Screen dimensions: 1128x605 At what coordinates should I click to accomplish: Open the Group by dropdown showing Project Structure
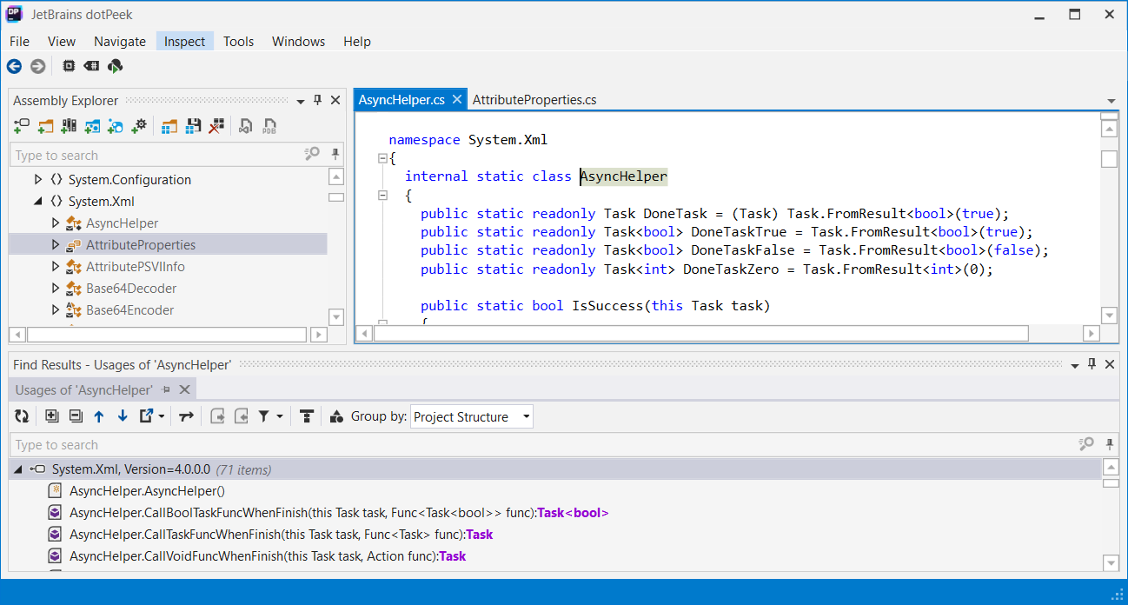tap(471, 416)
